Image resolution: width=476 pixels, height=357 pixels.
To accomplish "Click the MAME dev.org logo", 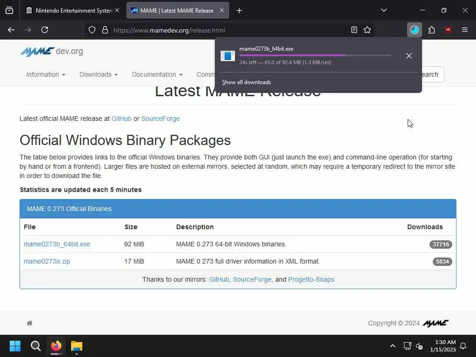I will pyautogui.click(x=52, y=52).
